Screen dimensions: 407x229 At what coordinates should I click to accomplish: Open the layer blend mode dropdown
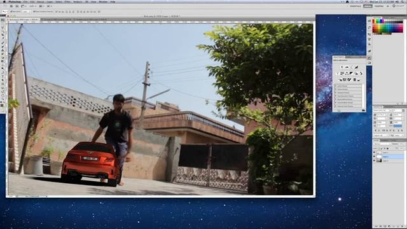pyautogui.click(x=382, y=144)
